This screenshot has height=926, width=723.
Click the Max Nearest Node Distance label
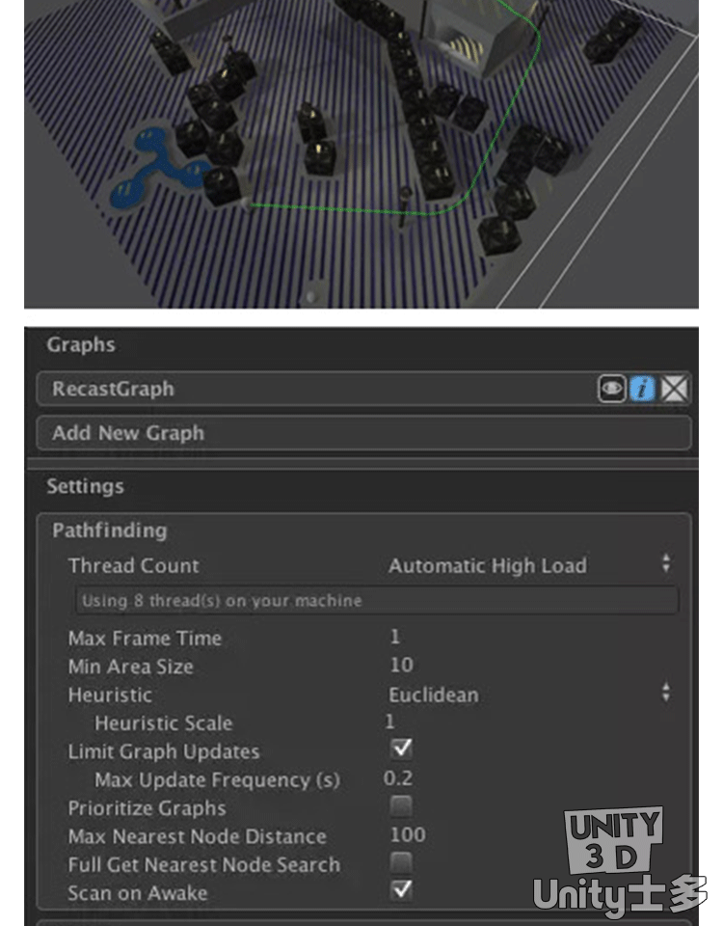click(197, 837)
